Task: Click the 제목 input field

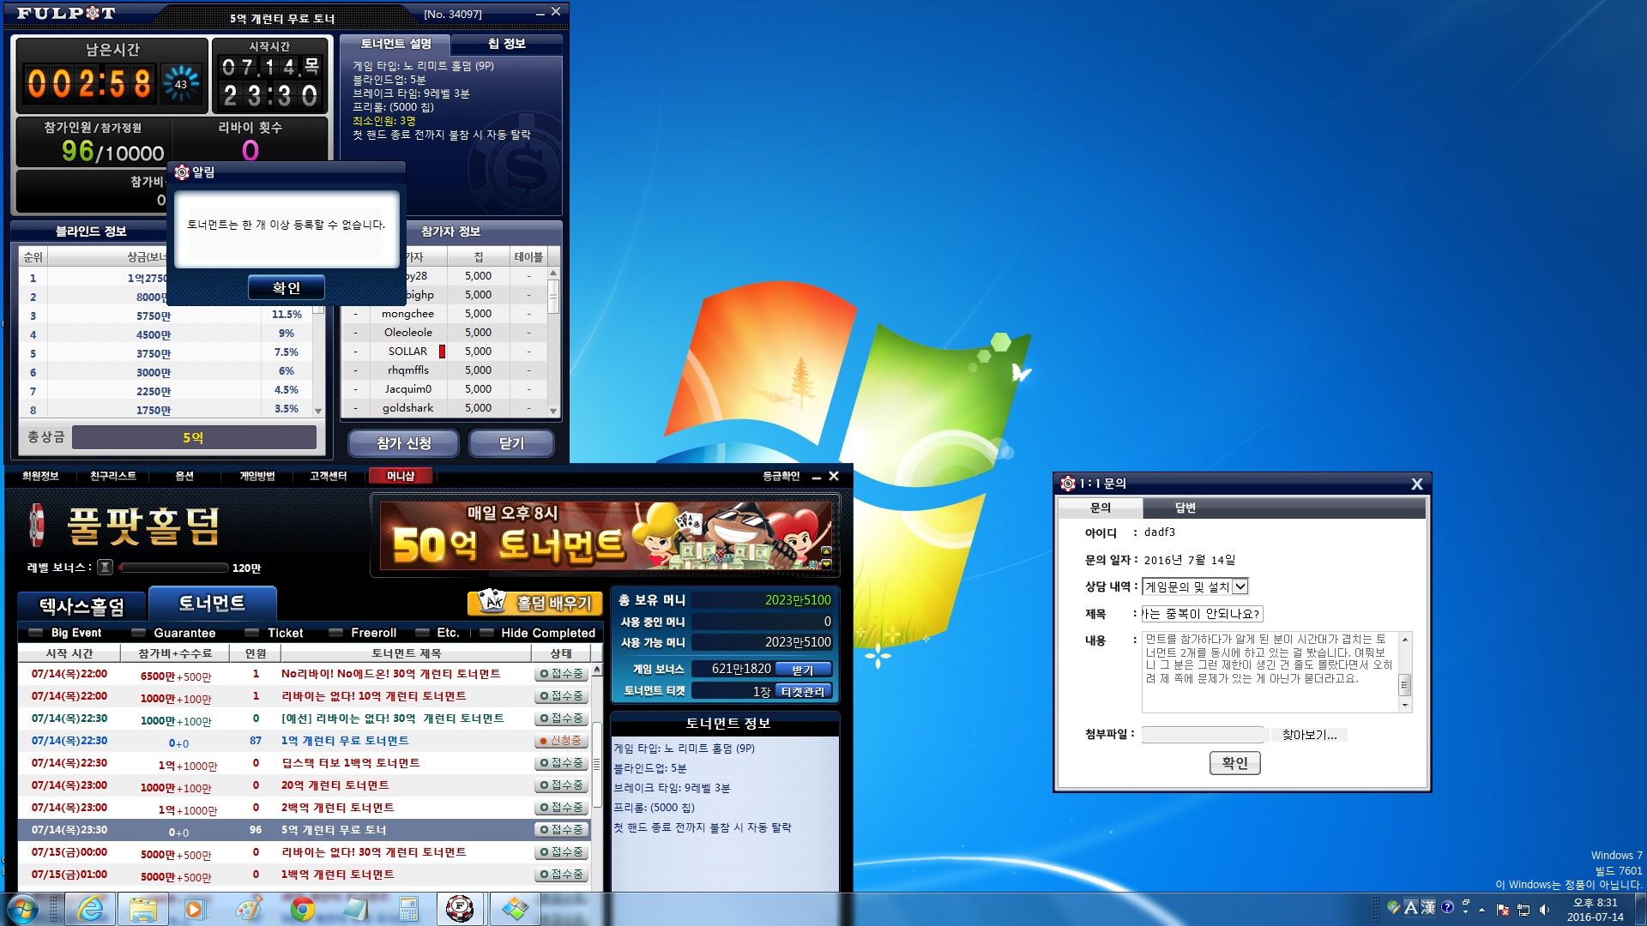Action: coord(1203,614)
